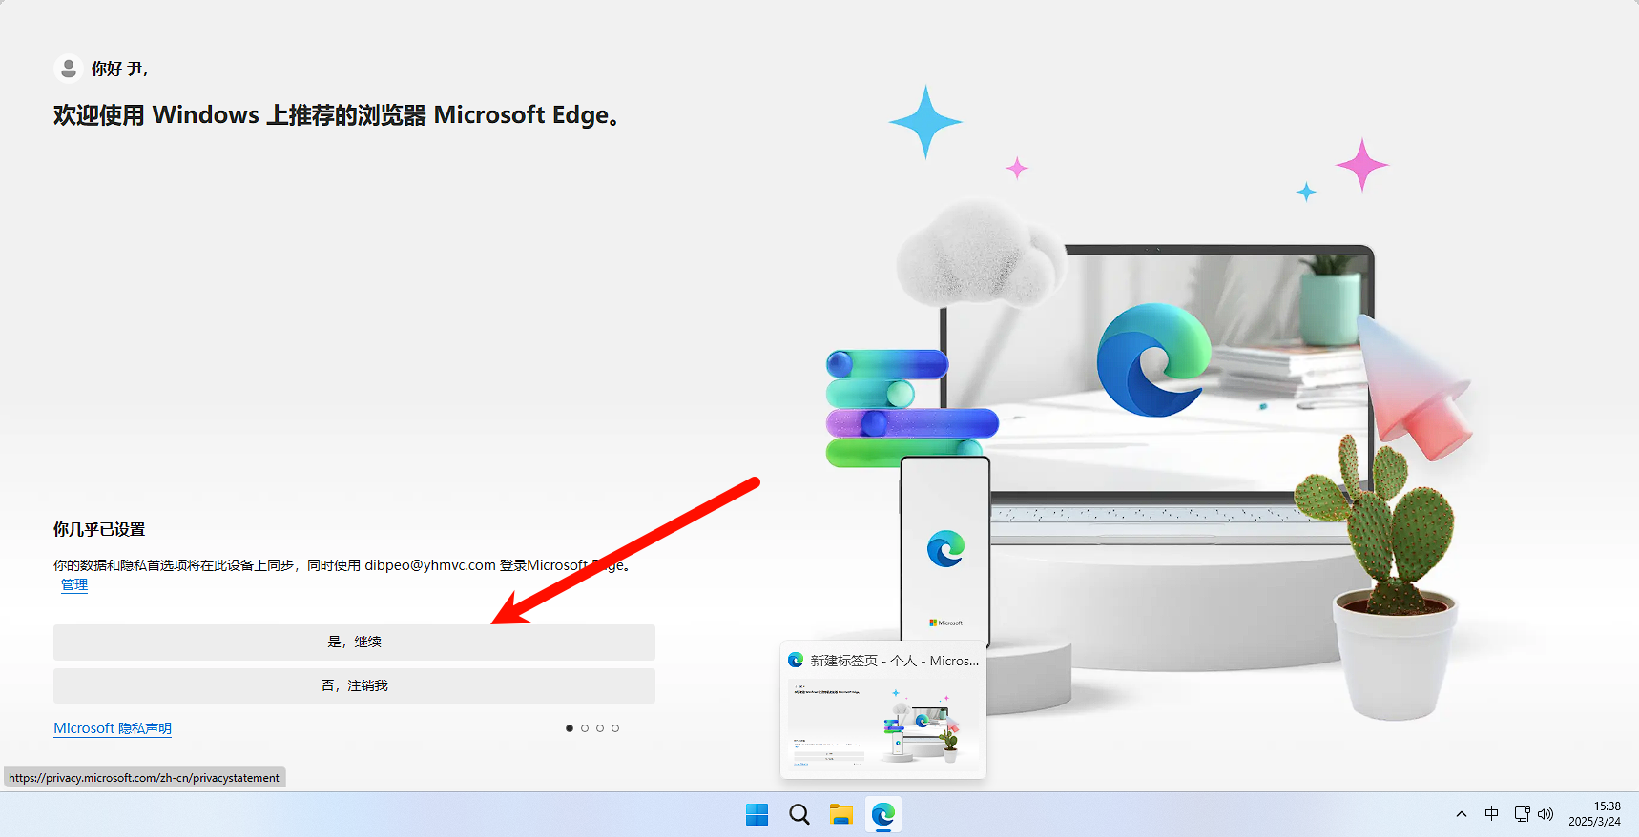Open taskbar Search
The image size is (1639, 837).
click(799, 814)
